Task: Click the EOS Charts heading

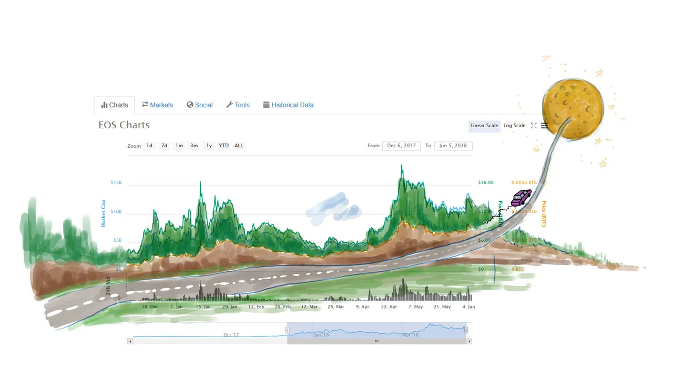Action: tap(124, 125)
